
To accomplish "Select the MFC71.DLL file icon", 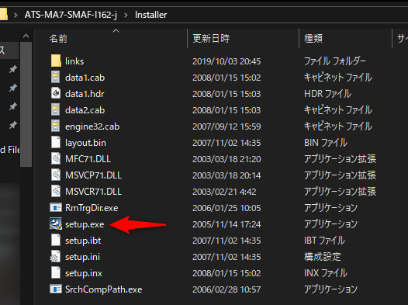I will click(x=56, y=159).
